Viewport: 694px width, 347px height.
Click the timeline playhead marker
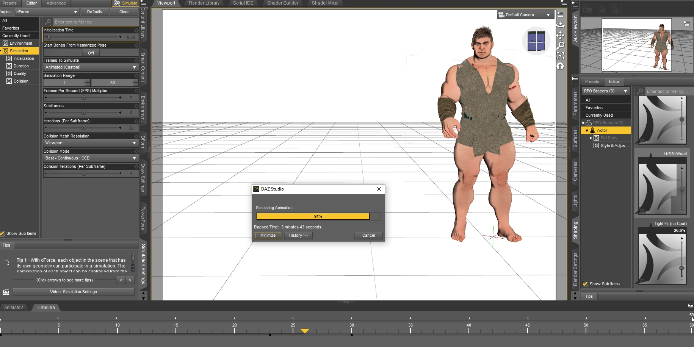(304, 331)
